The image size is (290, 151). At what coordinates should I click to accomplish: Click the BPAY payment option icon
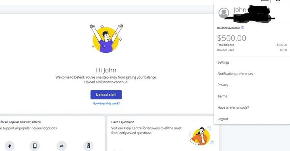pyautogui.click(x=88, y=146)
